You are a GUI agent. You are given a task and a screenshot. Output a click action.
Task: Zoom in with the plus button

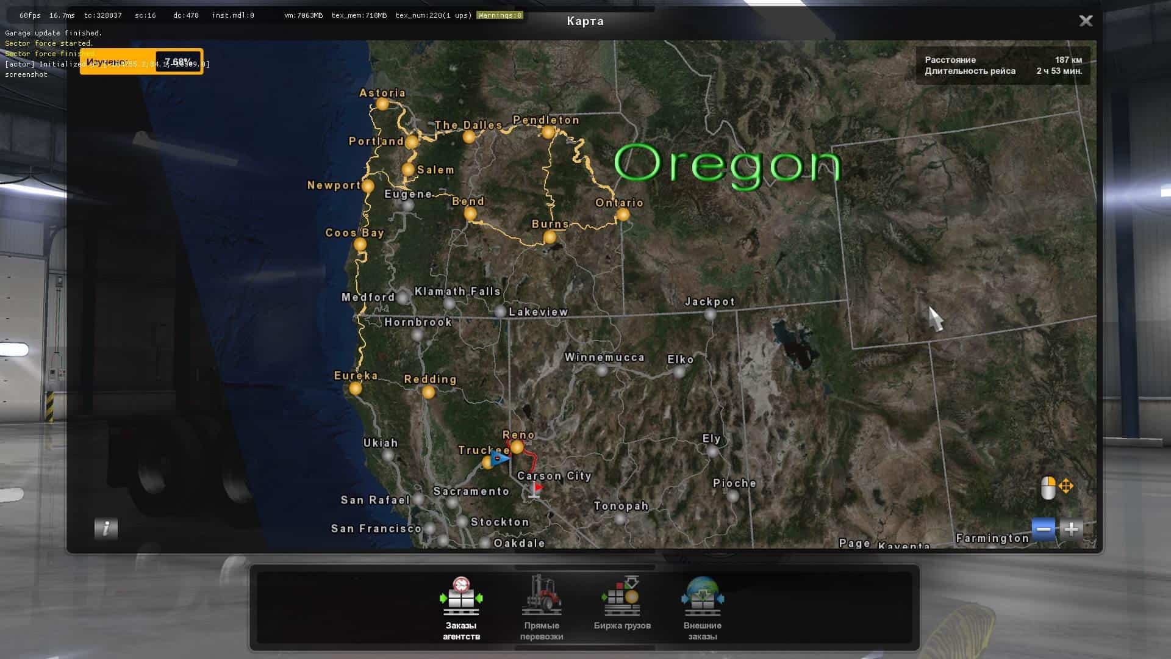tap(1072, 529)
